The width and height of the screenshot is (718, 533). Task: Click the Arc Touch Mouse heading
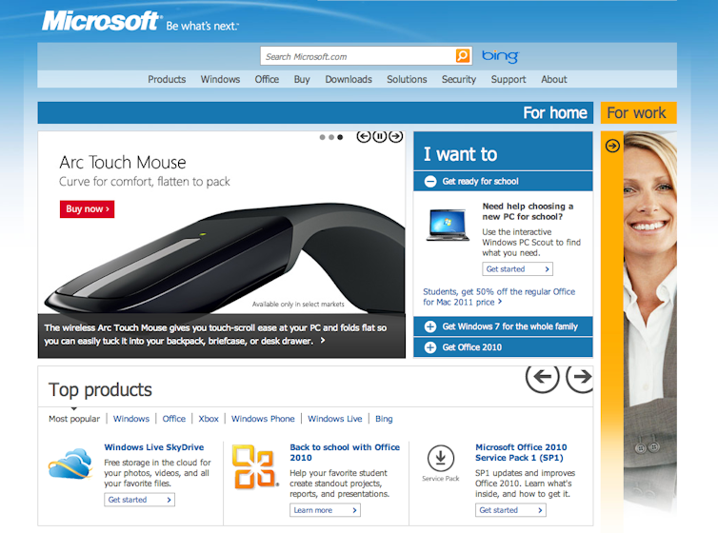(x=123, y=163)
